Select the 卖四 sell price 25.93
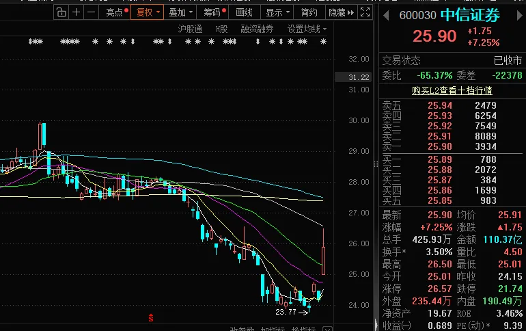 tap(440, 116)
